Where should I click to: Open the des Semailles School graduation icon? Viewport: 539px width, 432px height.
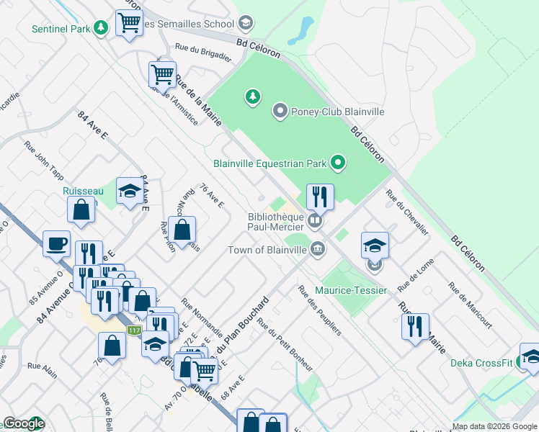[246, 23]
